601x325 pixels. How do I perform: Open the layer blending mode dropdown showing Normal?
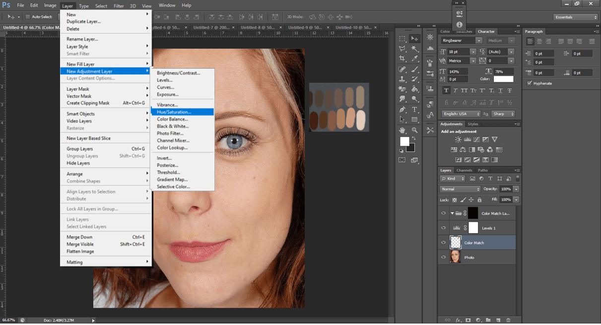tap(459, 189)
